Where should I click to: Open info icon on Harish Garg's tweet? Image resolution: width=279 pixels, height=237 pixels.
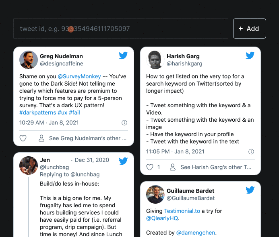point(251,151)
